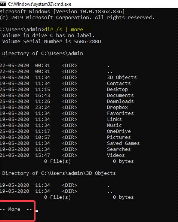Select the time 15:47 in the Videos row

point(43,155)
